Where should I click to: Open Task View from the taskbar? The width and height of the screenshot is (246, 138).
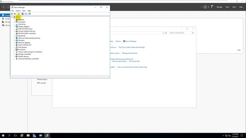tap(15, 135)
